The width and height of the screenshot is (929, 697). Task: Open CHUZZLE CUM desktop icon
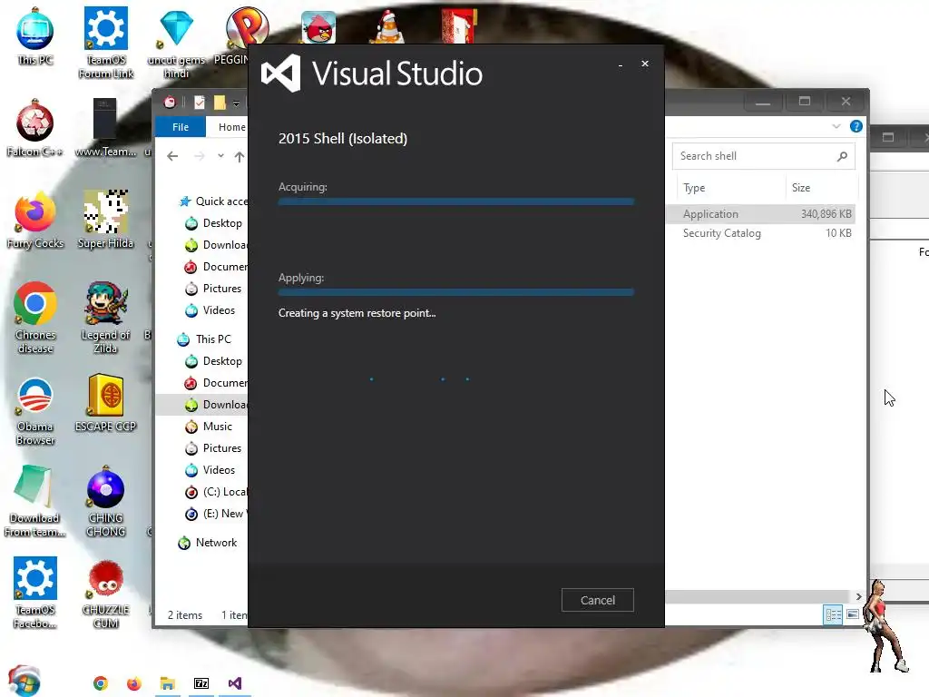coord(105,594)
